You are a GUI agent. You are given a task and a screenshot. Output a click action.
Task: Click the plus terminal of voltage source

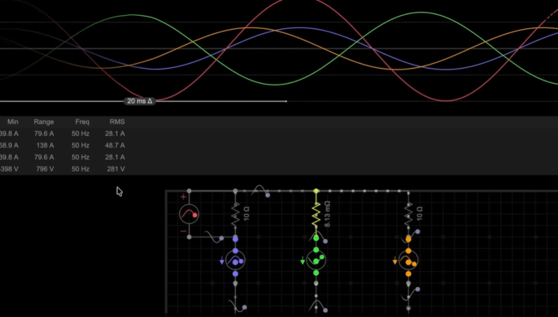(x=183, y=197)
